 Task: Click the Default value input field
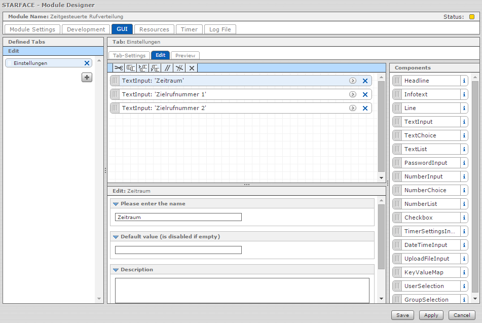coord(178,250)
